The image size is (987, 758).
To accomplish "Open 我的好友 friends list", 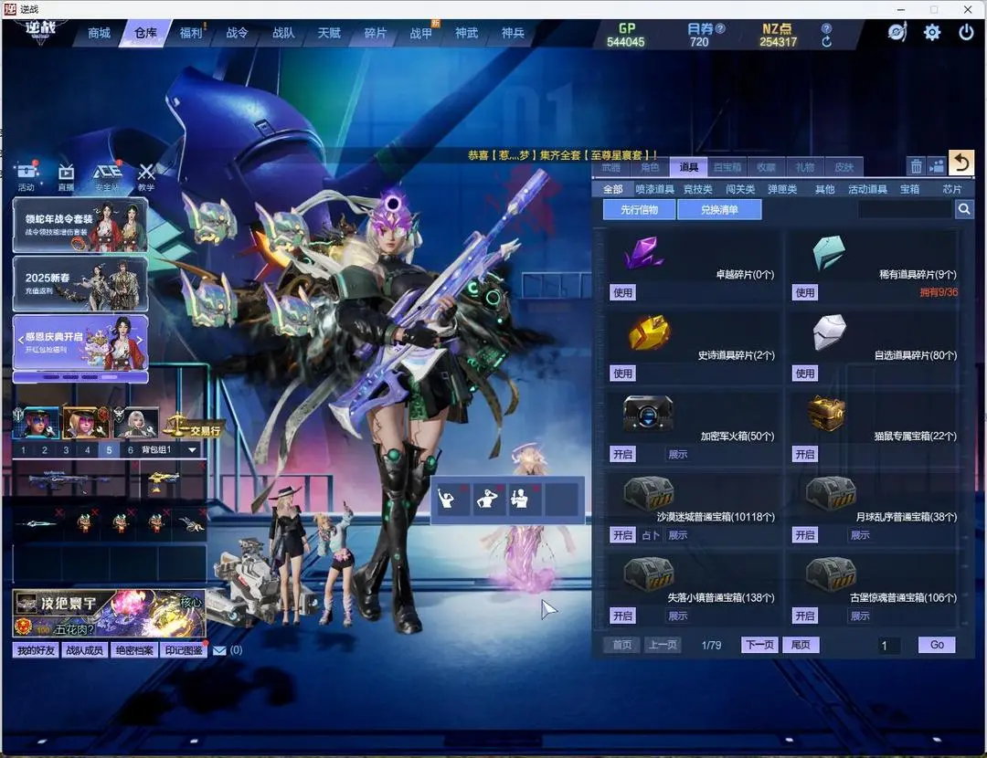I will (36, 650).
